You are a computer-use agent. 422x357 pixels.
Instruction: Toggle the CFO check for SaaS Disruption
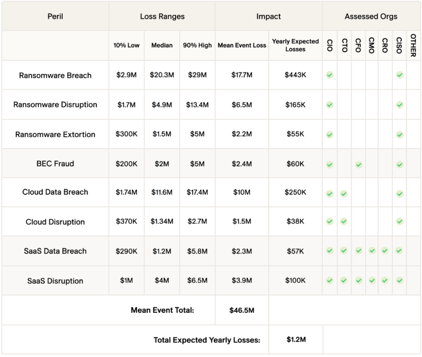[359, 280]
